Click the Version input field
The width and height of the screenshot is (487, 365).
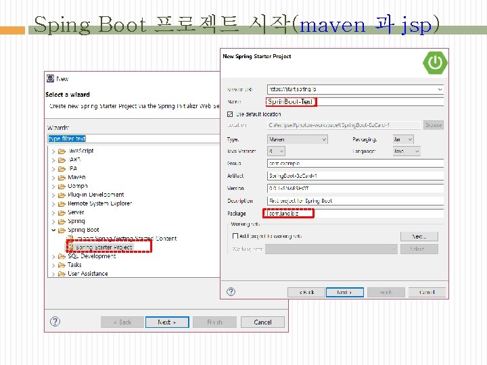pos(355,188)
